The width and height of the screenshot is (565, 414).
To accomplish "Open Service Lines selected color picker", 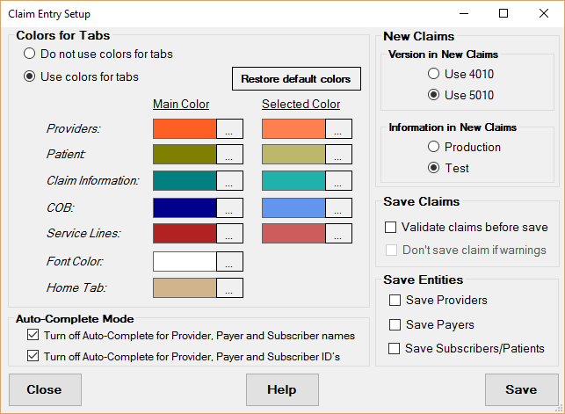I will [338, 234].
